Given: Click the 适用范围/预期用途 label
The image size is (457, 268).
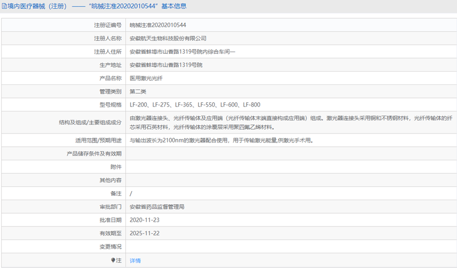Looking at the screenshot, I should click(x=98, y=140).
